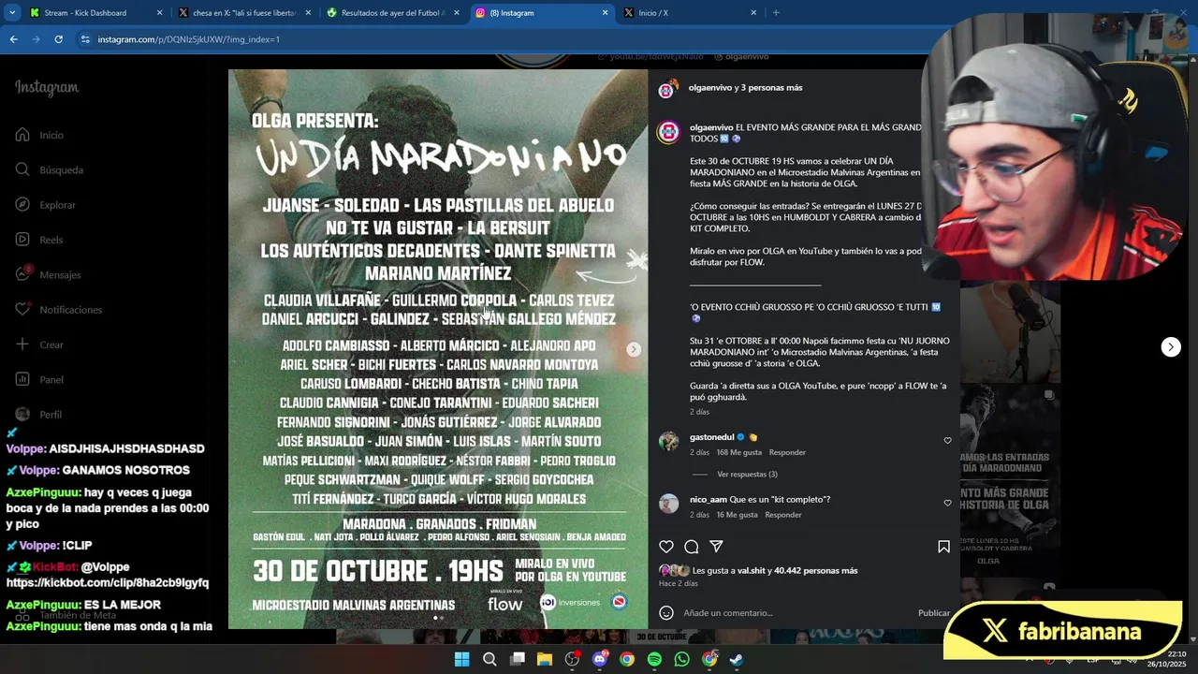Share the post with the paper plane icon
The height and width of the screenshot is (674, 1198).
coord(716,547)
